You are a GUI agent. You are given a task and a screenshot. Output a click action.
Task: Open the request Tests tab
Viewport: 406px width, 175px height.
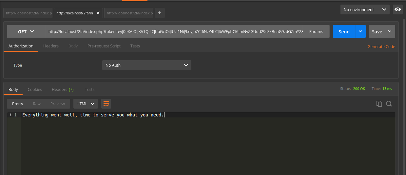[135, 46]
